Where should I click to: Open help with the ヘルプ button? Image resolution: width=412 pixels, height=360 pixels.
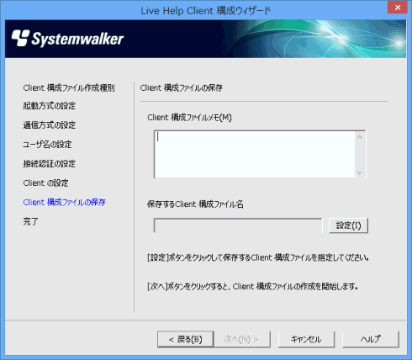371,339
